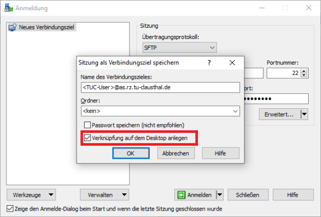Click the green Anmelden arrow icon
Viewport: 321px width, 217px height.
pos(182,194)
